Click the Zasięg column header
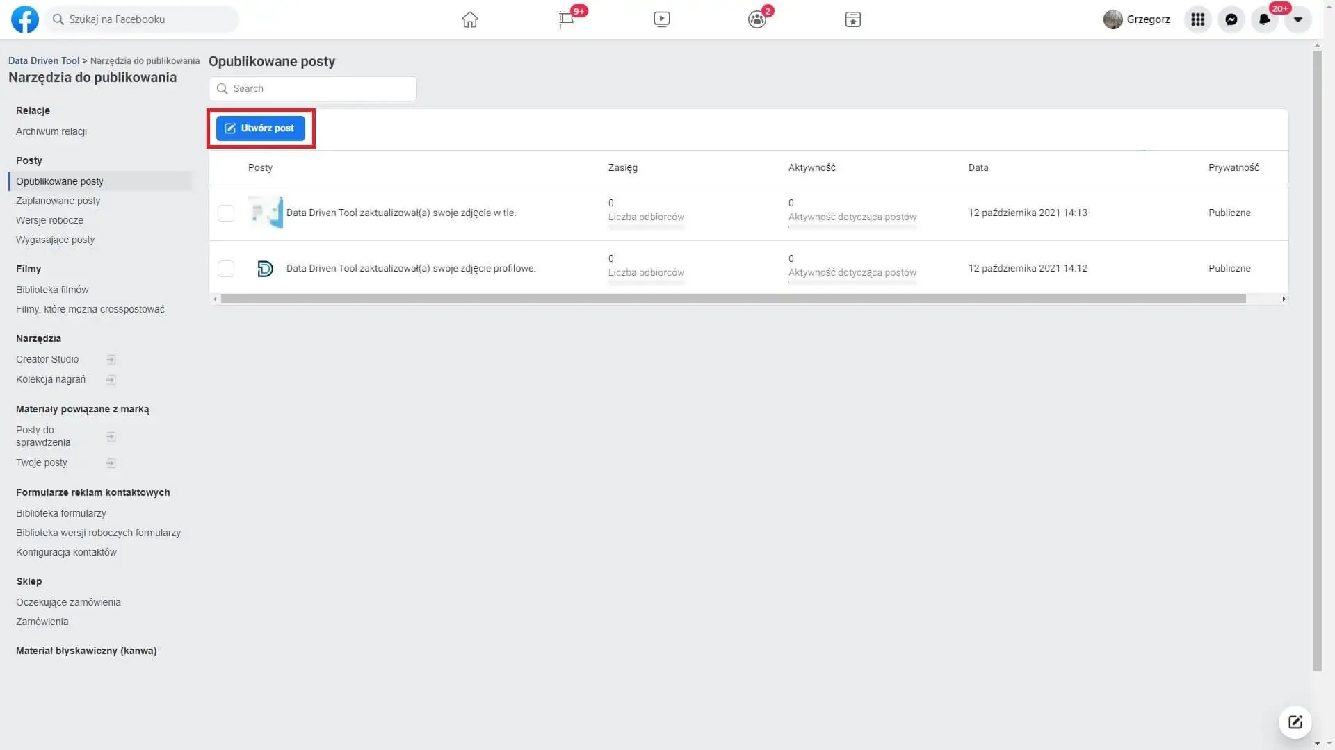The width and height of the screenshot is (1335, 750). [x=623, y=167]
